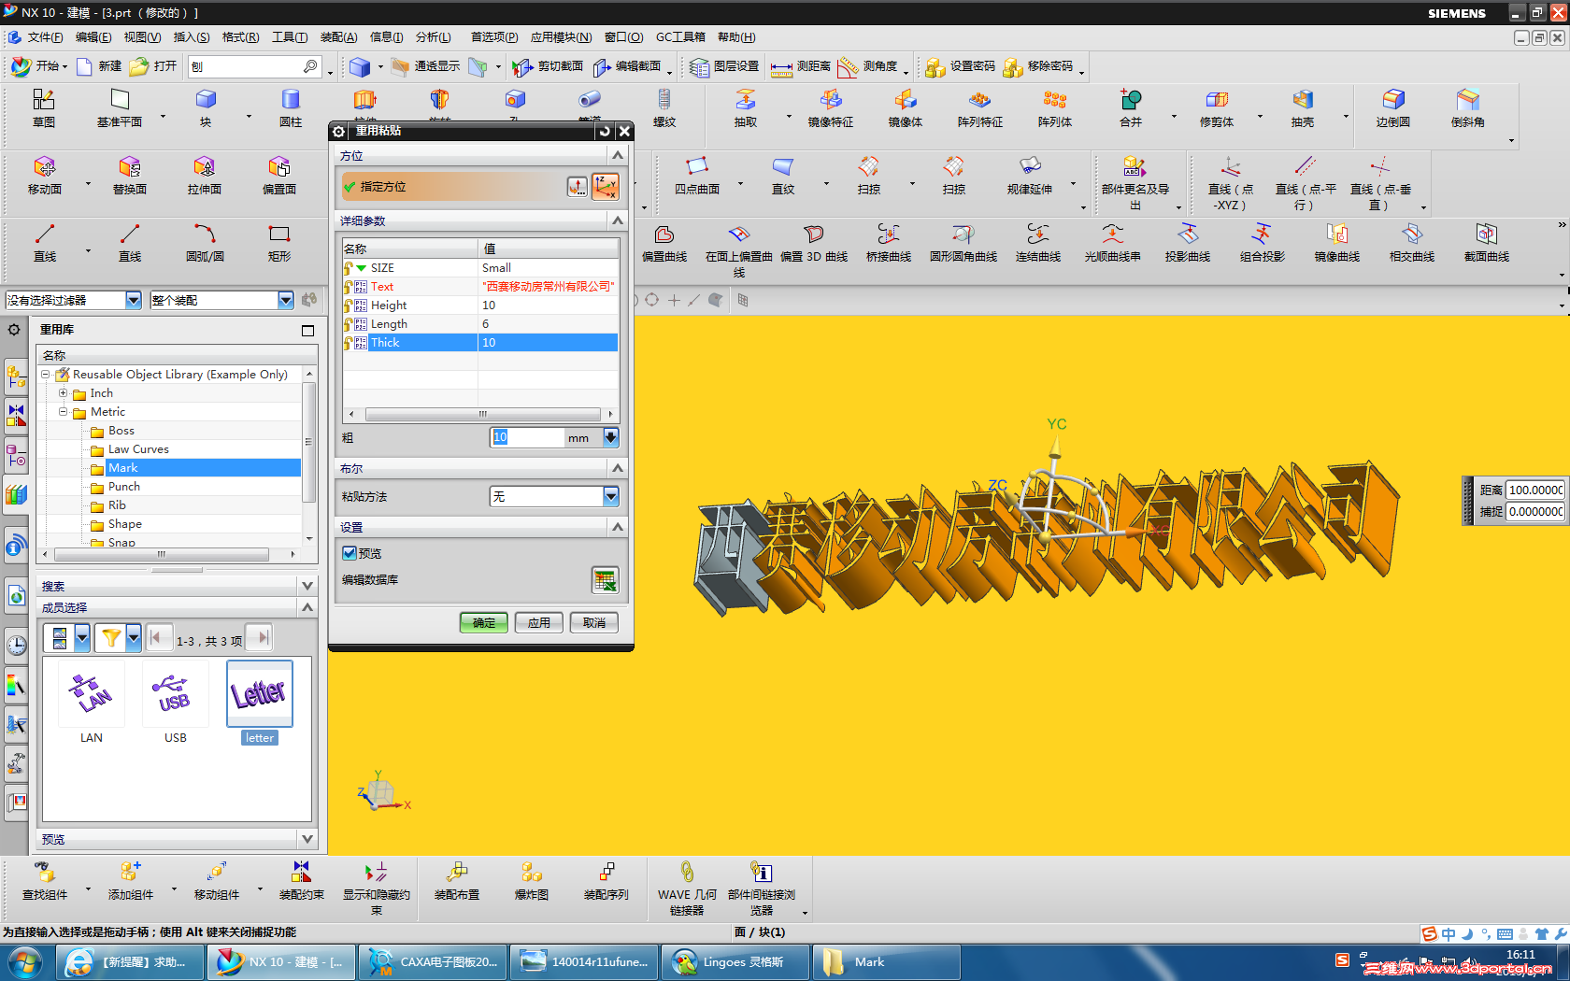Collapse the 详细参数 section
The height and width of the screenshot is (981, 1570).
tap(618, 220)
